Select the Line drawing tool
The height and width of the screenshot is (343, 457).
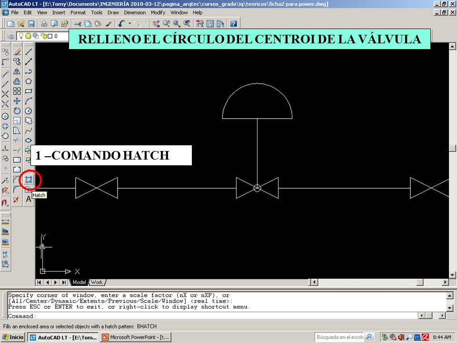(x=29, y=52)
